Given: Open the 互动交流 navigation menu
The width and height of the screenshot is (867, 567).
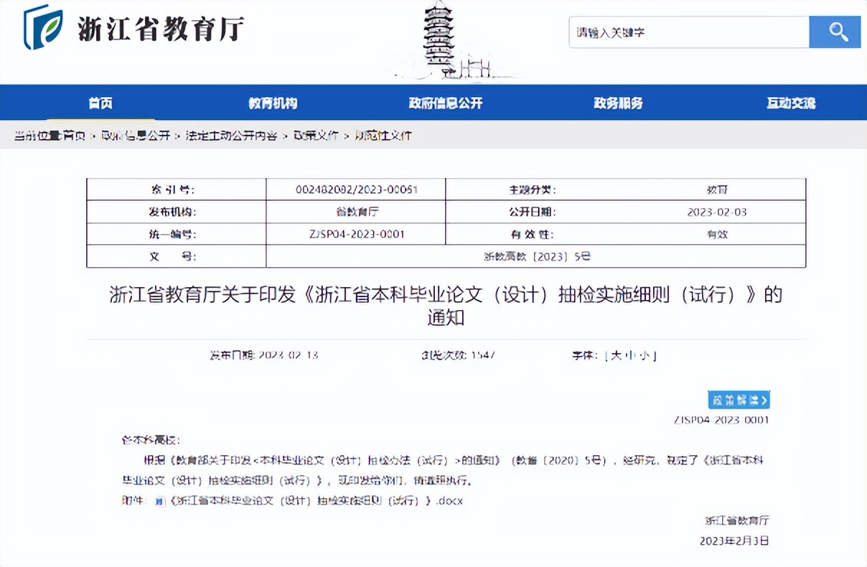Looking at the screenshot, I should 790,102.
